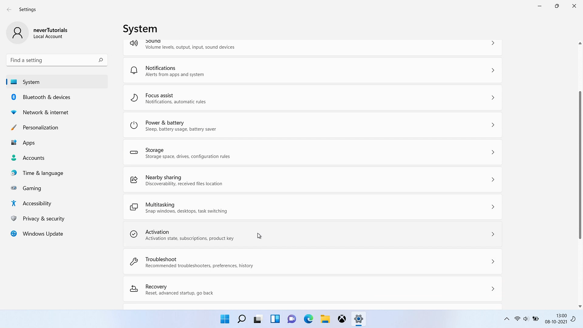This screenshot has width=583, height=328.
Task: Click the Storage drive icon
Action: [x=134, y=152]
